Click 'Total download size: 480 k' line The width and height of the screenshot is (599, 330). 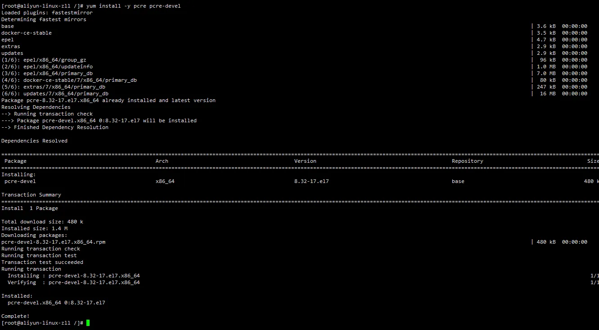pyautogui.click(x=42, y=222)
